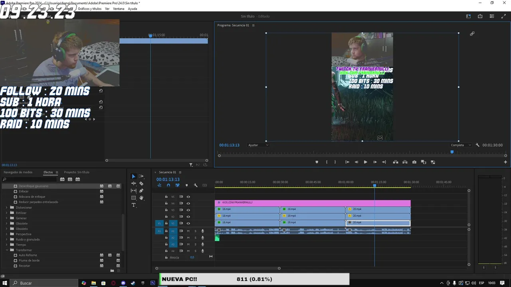Viewport: 511px width, 287px height.
Task: Expand the Distorsionar effects folder
Action: (6, 207)
